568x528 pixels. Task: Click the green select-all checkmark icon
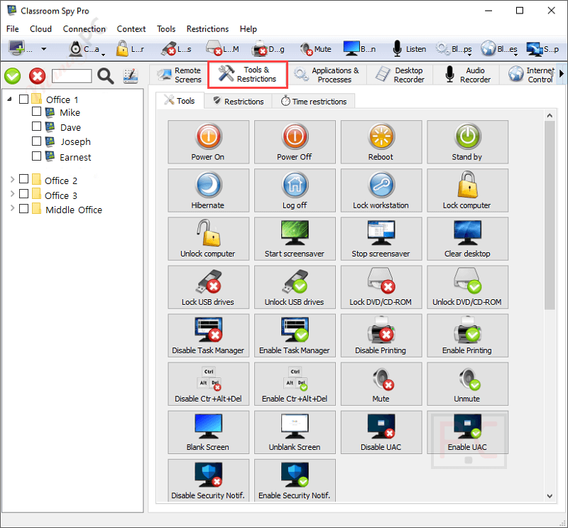[x=13, y=76]
